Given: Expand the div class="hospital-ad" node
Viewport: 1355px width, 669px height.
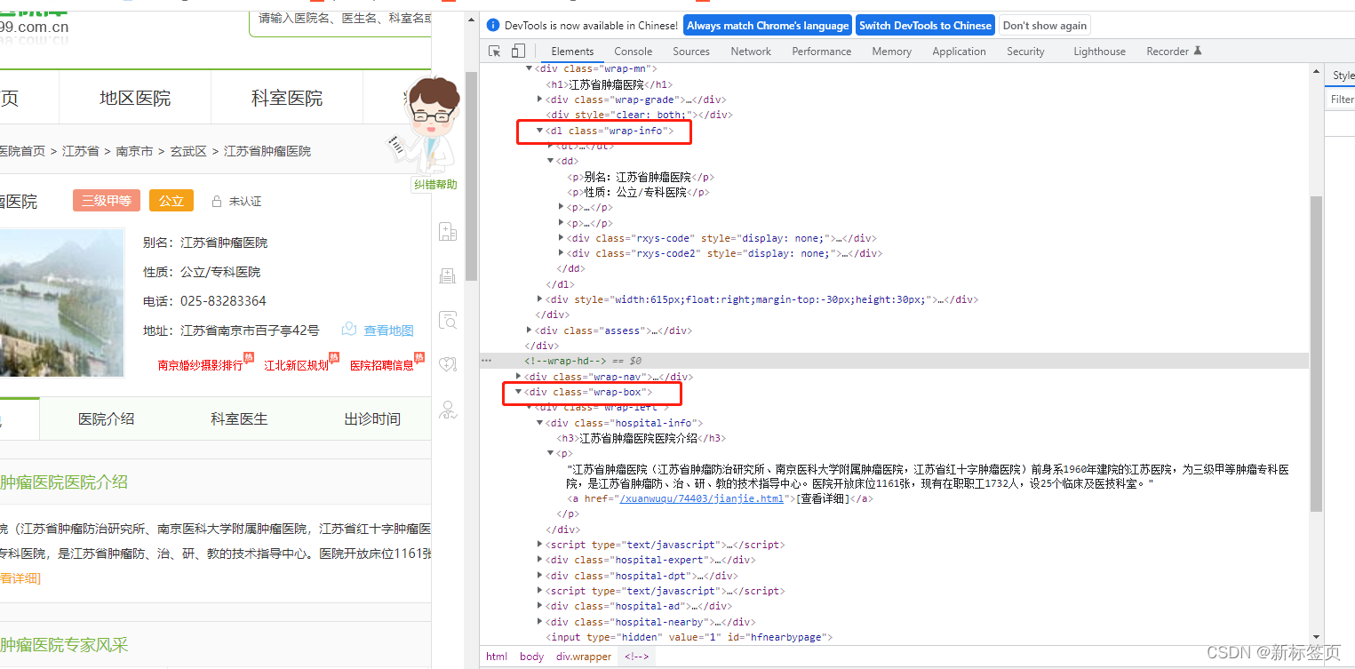Looking at the screenshot, I should click(540, 606).
